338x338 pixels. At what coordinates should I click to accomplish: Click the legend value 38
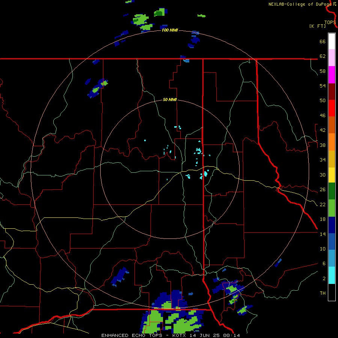coord(323,145)
